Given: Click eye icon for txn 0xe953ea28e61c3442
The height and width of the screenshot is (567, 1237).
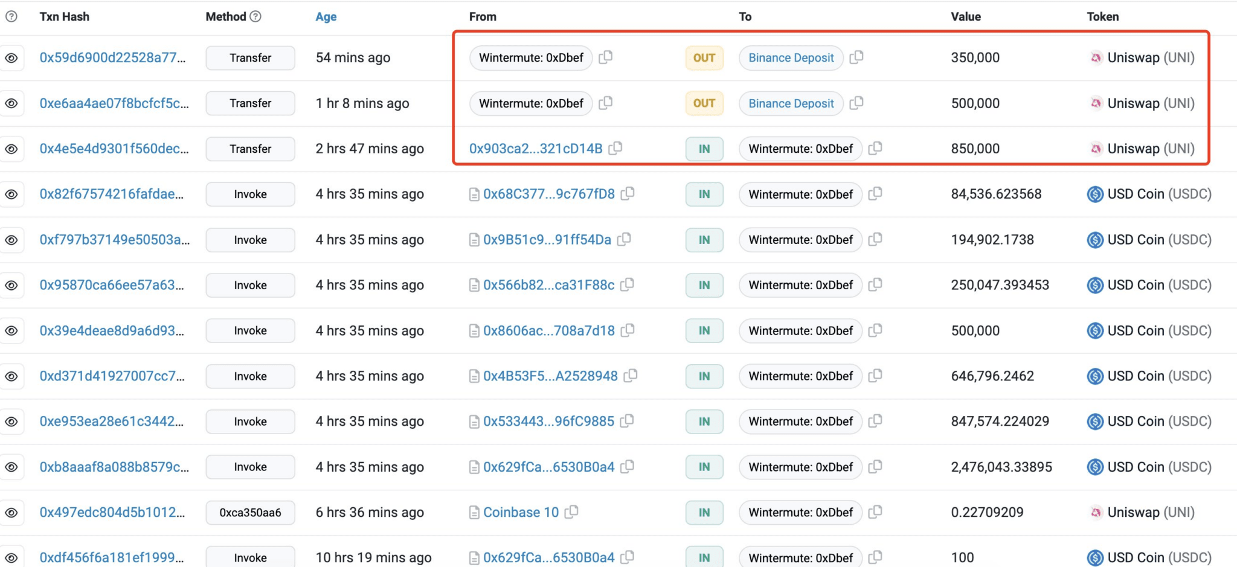Looking at the screenshot, I should point(11,421).
